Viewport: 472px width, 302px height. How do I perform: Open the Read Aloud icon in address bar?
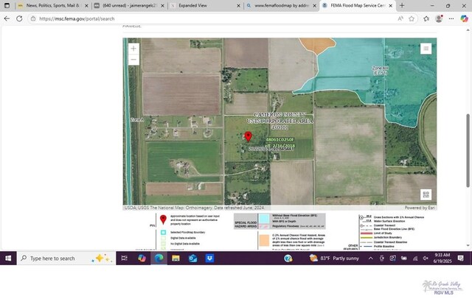(x=400, y=18)
